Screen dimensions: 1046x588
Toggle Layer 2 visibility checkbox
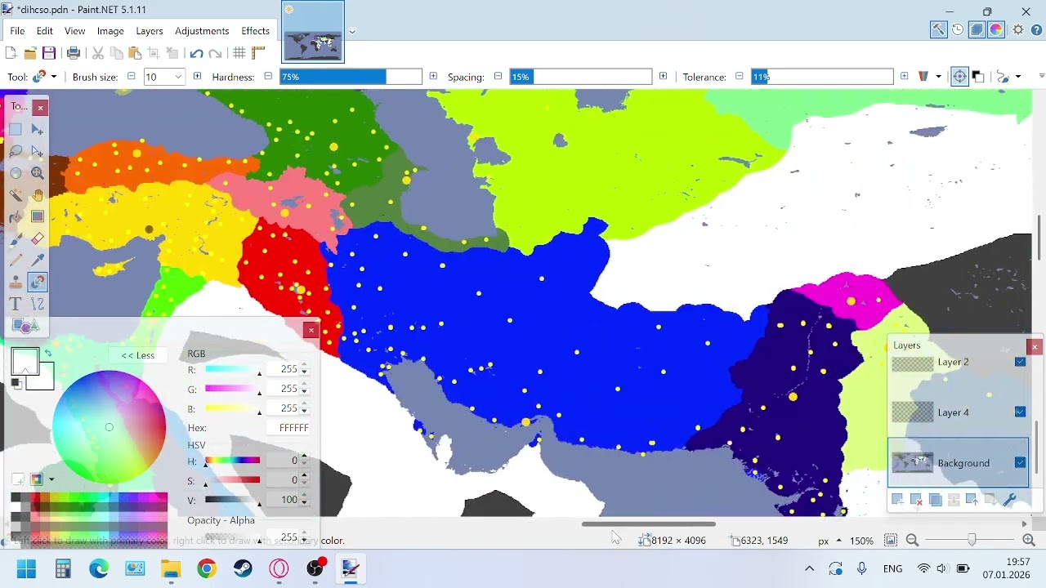(1020, 362)
